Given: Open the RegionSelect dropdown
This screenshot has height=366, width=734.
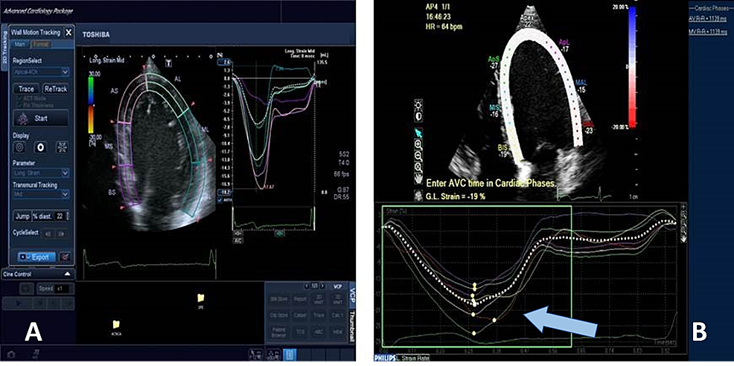Looking at the screenshot, I should (x=41, y=73).
